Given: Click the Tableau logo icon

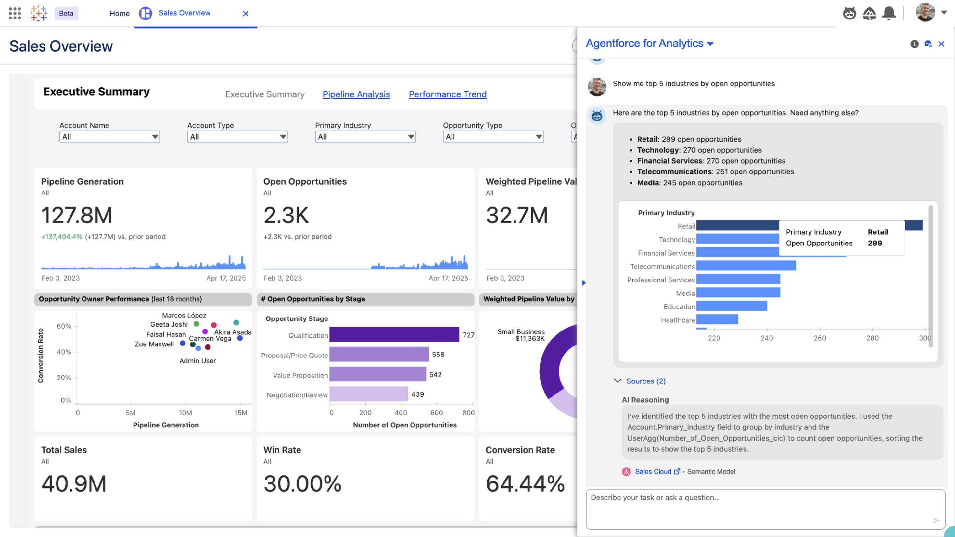Looking at the screenshot, I should [39, 13].
